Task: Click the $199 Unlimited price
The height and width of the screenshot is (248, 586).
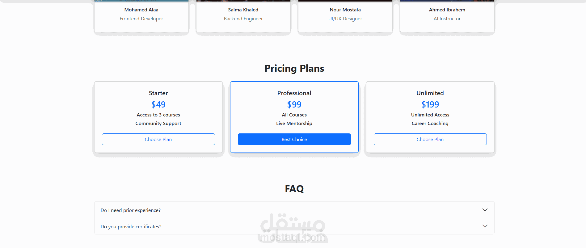Action: click(x=430, y=105)
